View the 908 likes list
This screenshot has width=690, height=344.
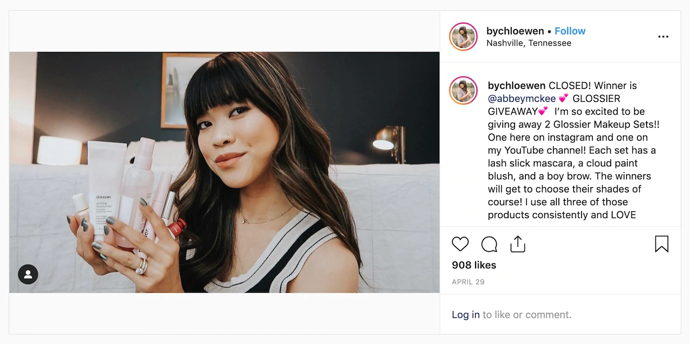pos(474,265)
